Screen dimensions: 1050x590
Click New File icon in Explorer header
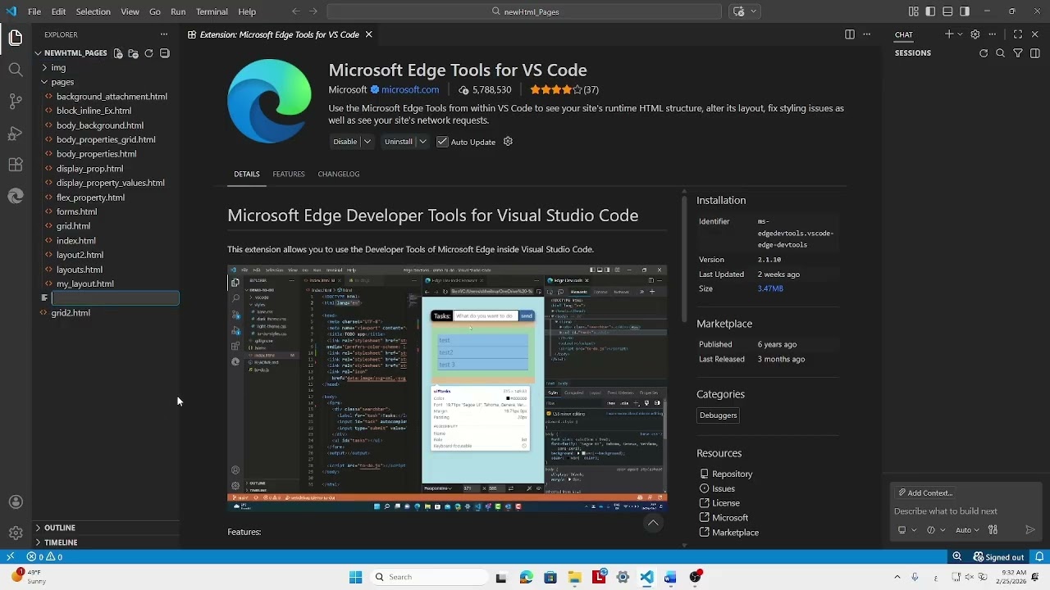click(x=118, y=53)
